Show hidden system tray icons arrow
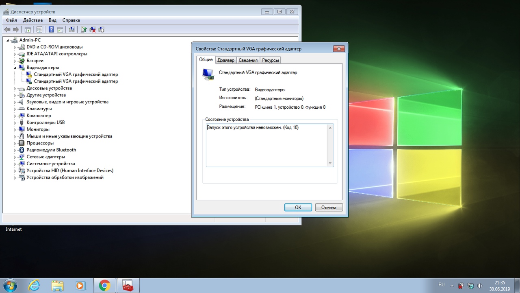520x293 pixels. pos(452,286)
